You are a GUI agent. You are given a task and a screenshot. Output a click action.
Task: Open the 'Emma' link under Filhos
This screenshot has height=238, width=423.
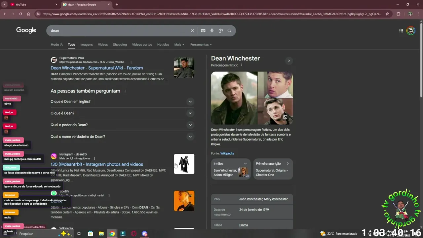tap(244, 225)
